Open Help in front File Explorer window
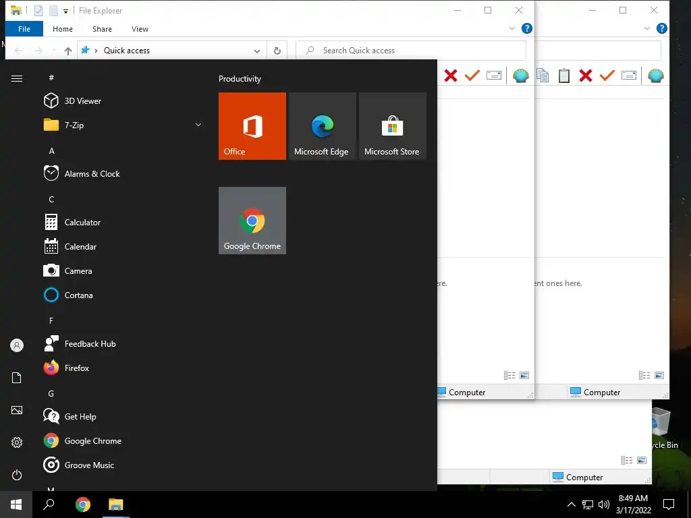 tap(526, 28)
